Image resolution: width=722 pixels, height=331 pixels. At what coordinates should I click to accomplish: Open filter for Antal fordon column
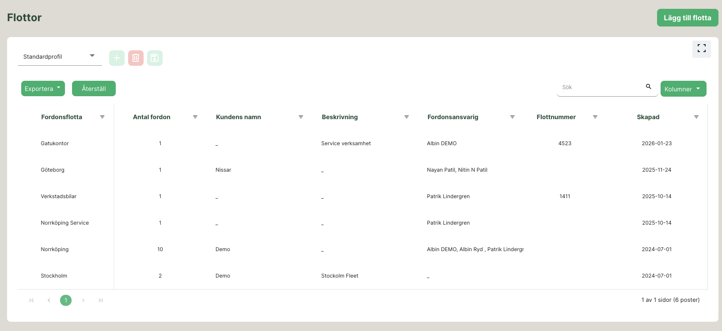click(x=195, y=117)
